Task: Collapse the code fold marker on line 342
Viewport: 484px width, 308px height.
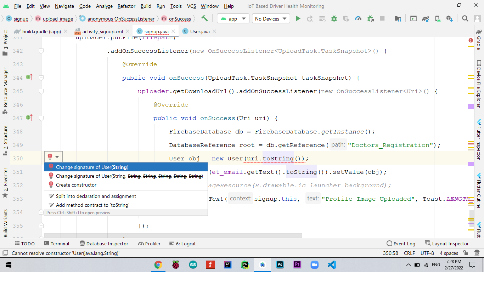Action: (x=41, y=51)
